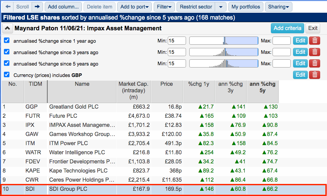Edit the 5 years ago criterion
The width and height of the screenshot is (327, 196).
[300, 64]
